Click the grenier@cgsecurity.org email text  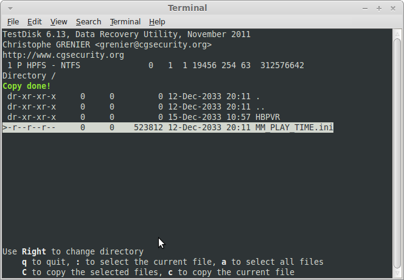click(153, 45)
